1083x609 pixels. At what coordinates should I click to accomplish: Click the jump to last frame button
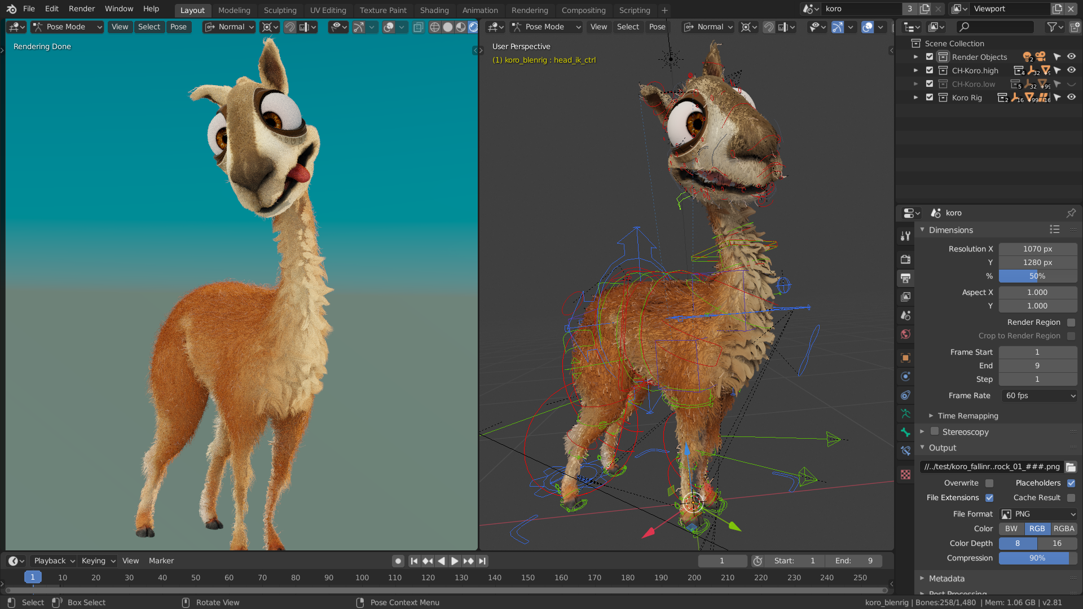tap(482, 561)
